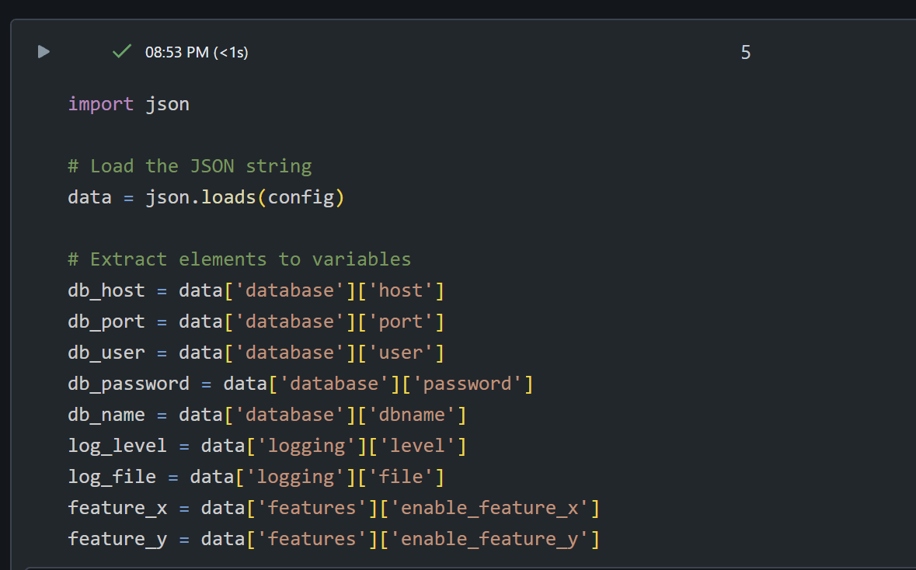Click the cell execution count '5'
The image size is (916, 570).
click(745, 53)
